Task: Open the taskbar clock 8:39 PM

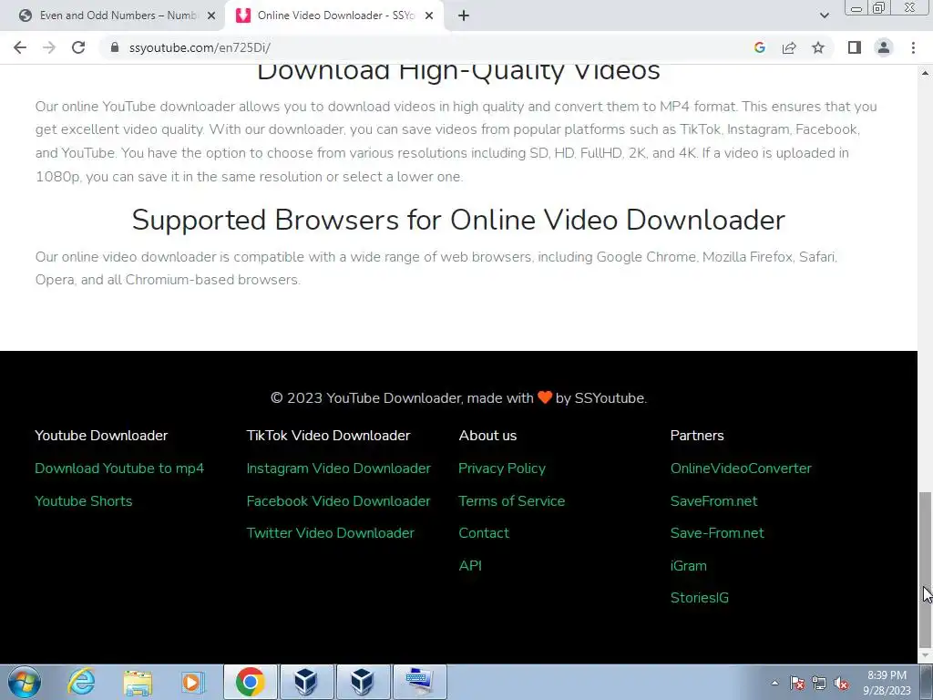Action: (887, 683)
